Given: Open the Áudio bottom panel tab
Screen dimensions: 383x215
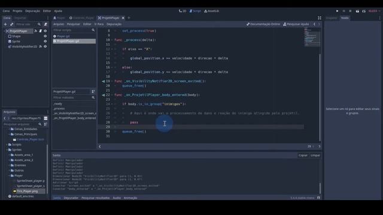Looking at the screenshot, I should coord(117,198).
